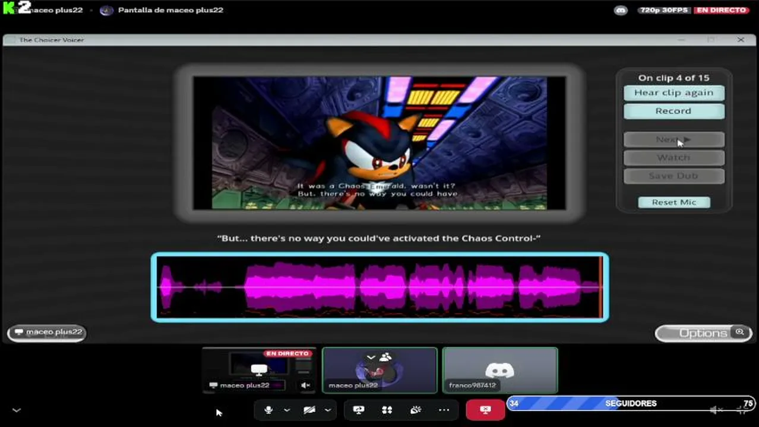Expand camera options arrow
The width and height of the screenshot is (759, 427).
click(x=327, y=410)
